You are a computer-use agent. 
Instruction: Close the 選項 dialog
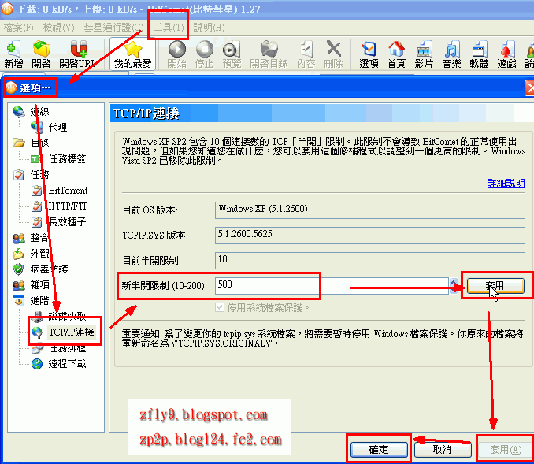coord(529,88)
